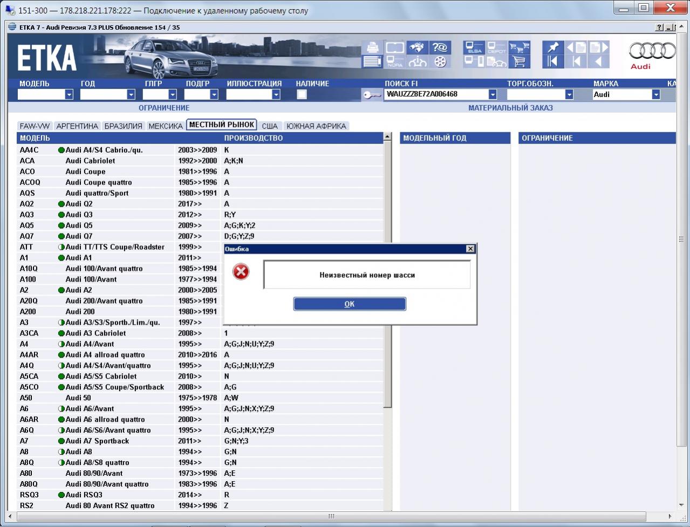Open the single shopping cart icon
The height and width of the screenshot is (527, 690).
click(x=520, y=61)
